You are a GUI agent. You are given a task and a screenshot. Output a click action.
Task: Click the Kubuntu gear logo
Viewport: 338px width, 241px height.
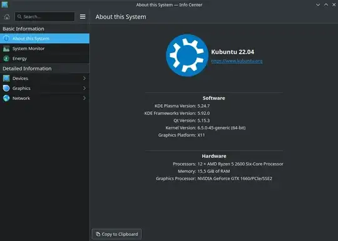187,55
